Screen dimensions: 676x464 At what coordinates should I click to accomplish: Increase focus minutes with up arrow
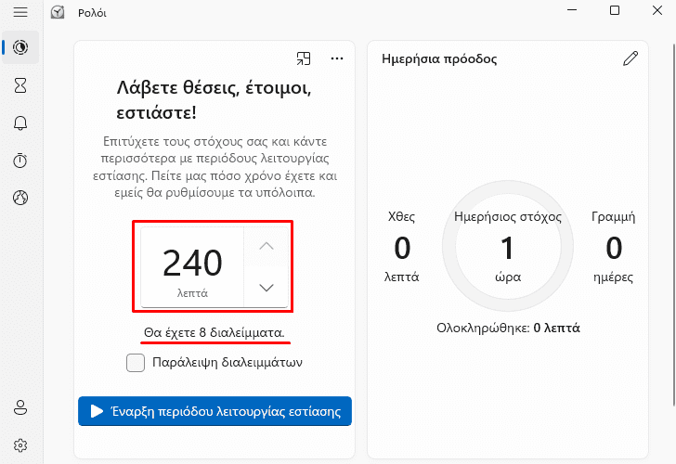[266, 246]
